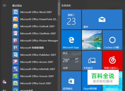This screenshot has height=91, width=125.
Task: Click the recover4all app icon
Action: coord(15,89)
